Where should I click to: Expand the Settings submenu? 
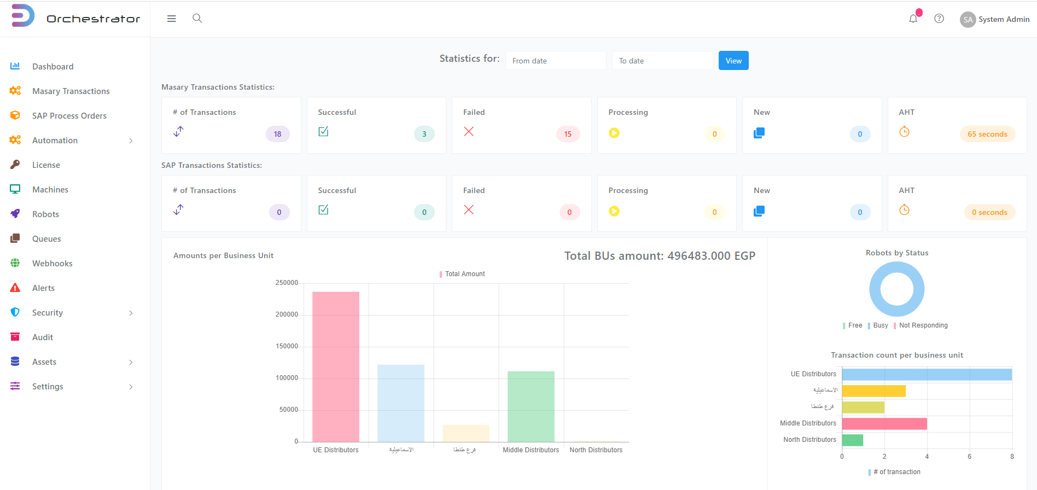[x=131, y=387]
